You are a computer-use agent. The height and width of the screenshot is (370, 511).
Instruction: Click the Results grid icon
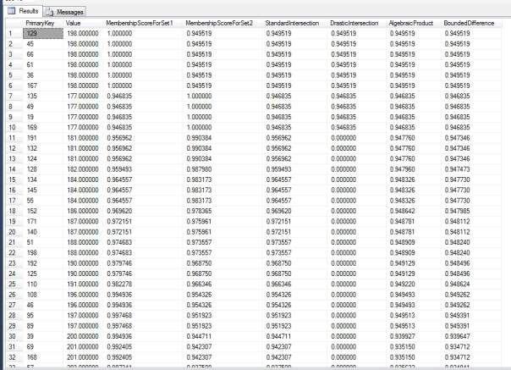[x=11, y=11]
